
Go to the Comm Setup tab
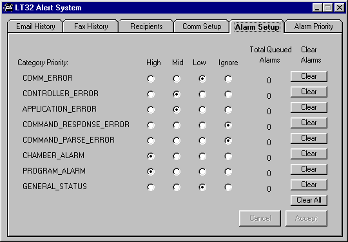202,26
